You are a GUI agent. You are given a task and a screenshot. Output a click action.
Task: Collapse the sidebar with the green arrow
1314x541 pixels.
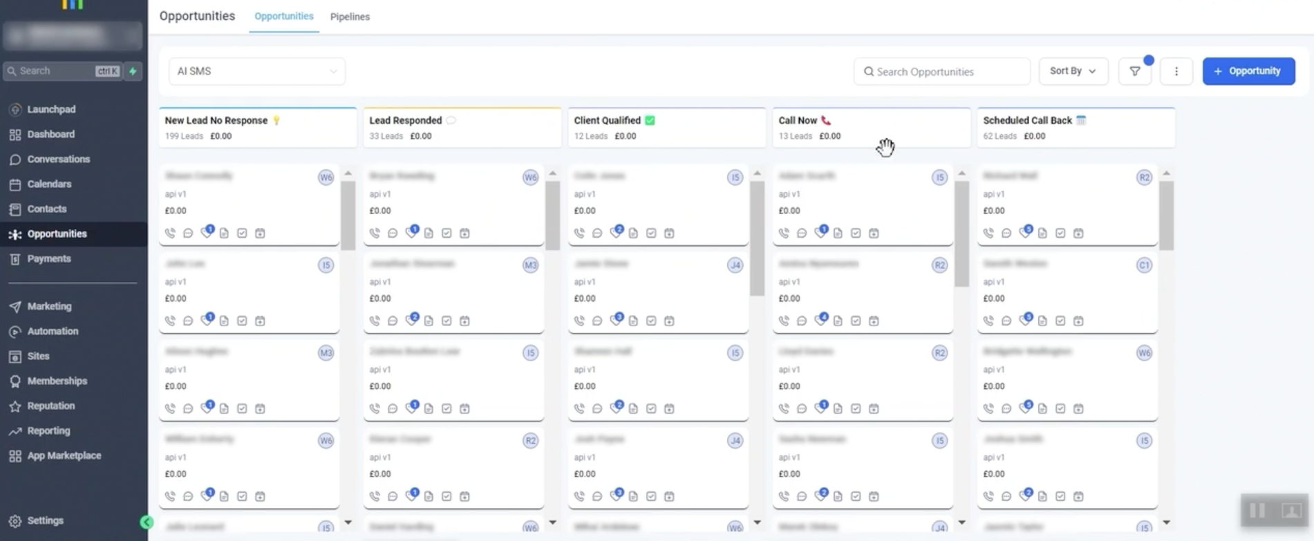147,522
